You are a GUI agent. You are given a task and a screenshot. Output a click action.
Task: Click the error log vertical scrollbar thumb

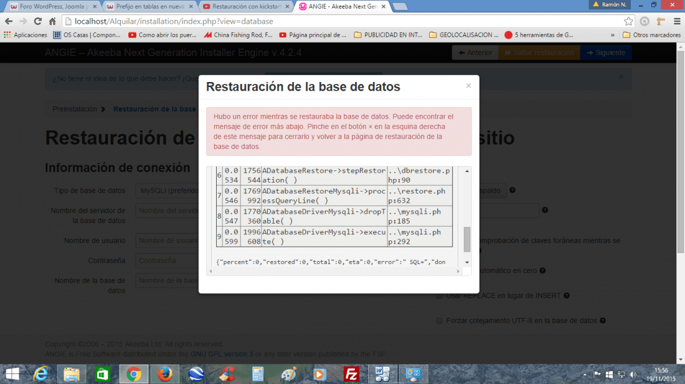(x=467, y=239)
